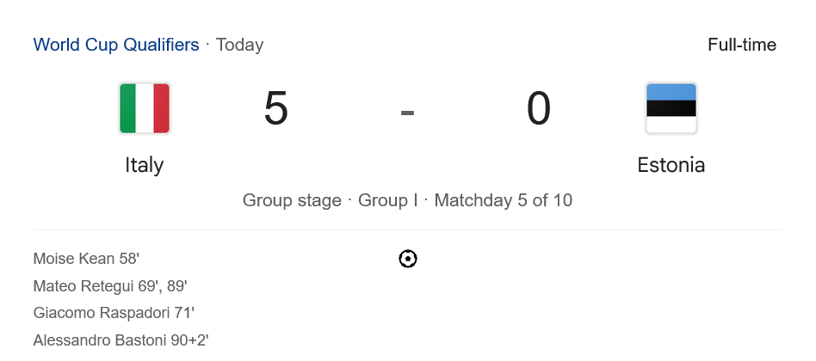Click the Italy flag icon
816x361 pixels.
(x=145, y=108)
